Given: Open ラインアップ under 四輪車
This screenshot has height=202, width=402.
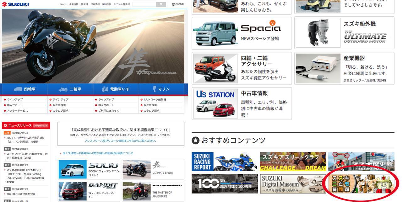Looking at the screenshot, I should click(x=15, y=99).
